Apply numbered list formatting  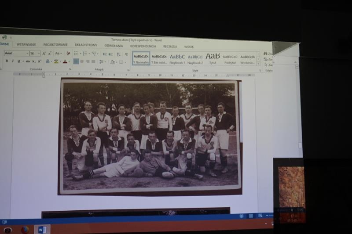[x=85, y=54]
